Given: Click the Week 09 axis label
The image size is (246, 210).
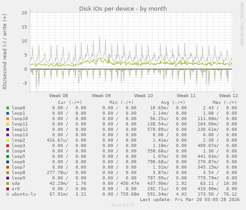Looking at the screenshot, I should tap(101, 96).
